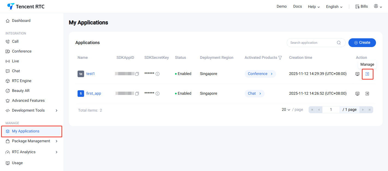
Task: Copy the SDKAppID of test1
Action: (x=137, y=74)
